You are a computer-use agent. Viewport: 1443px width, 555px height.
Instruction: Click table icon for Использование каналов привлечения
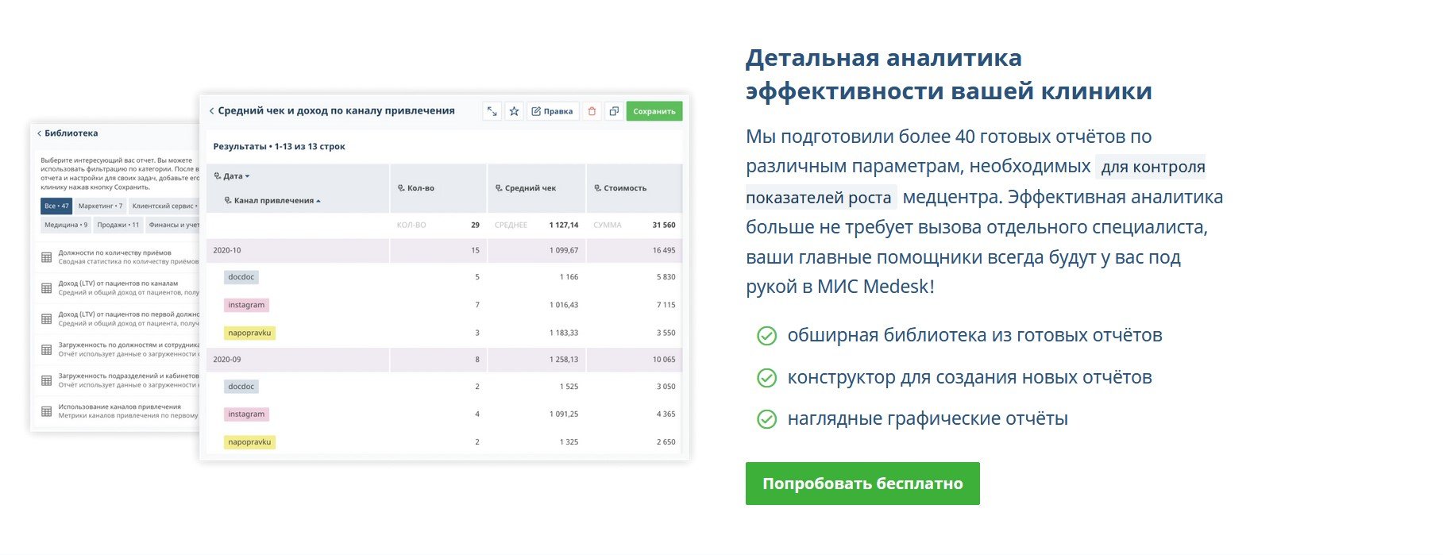point(47,411)
